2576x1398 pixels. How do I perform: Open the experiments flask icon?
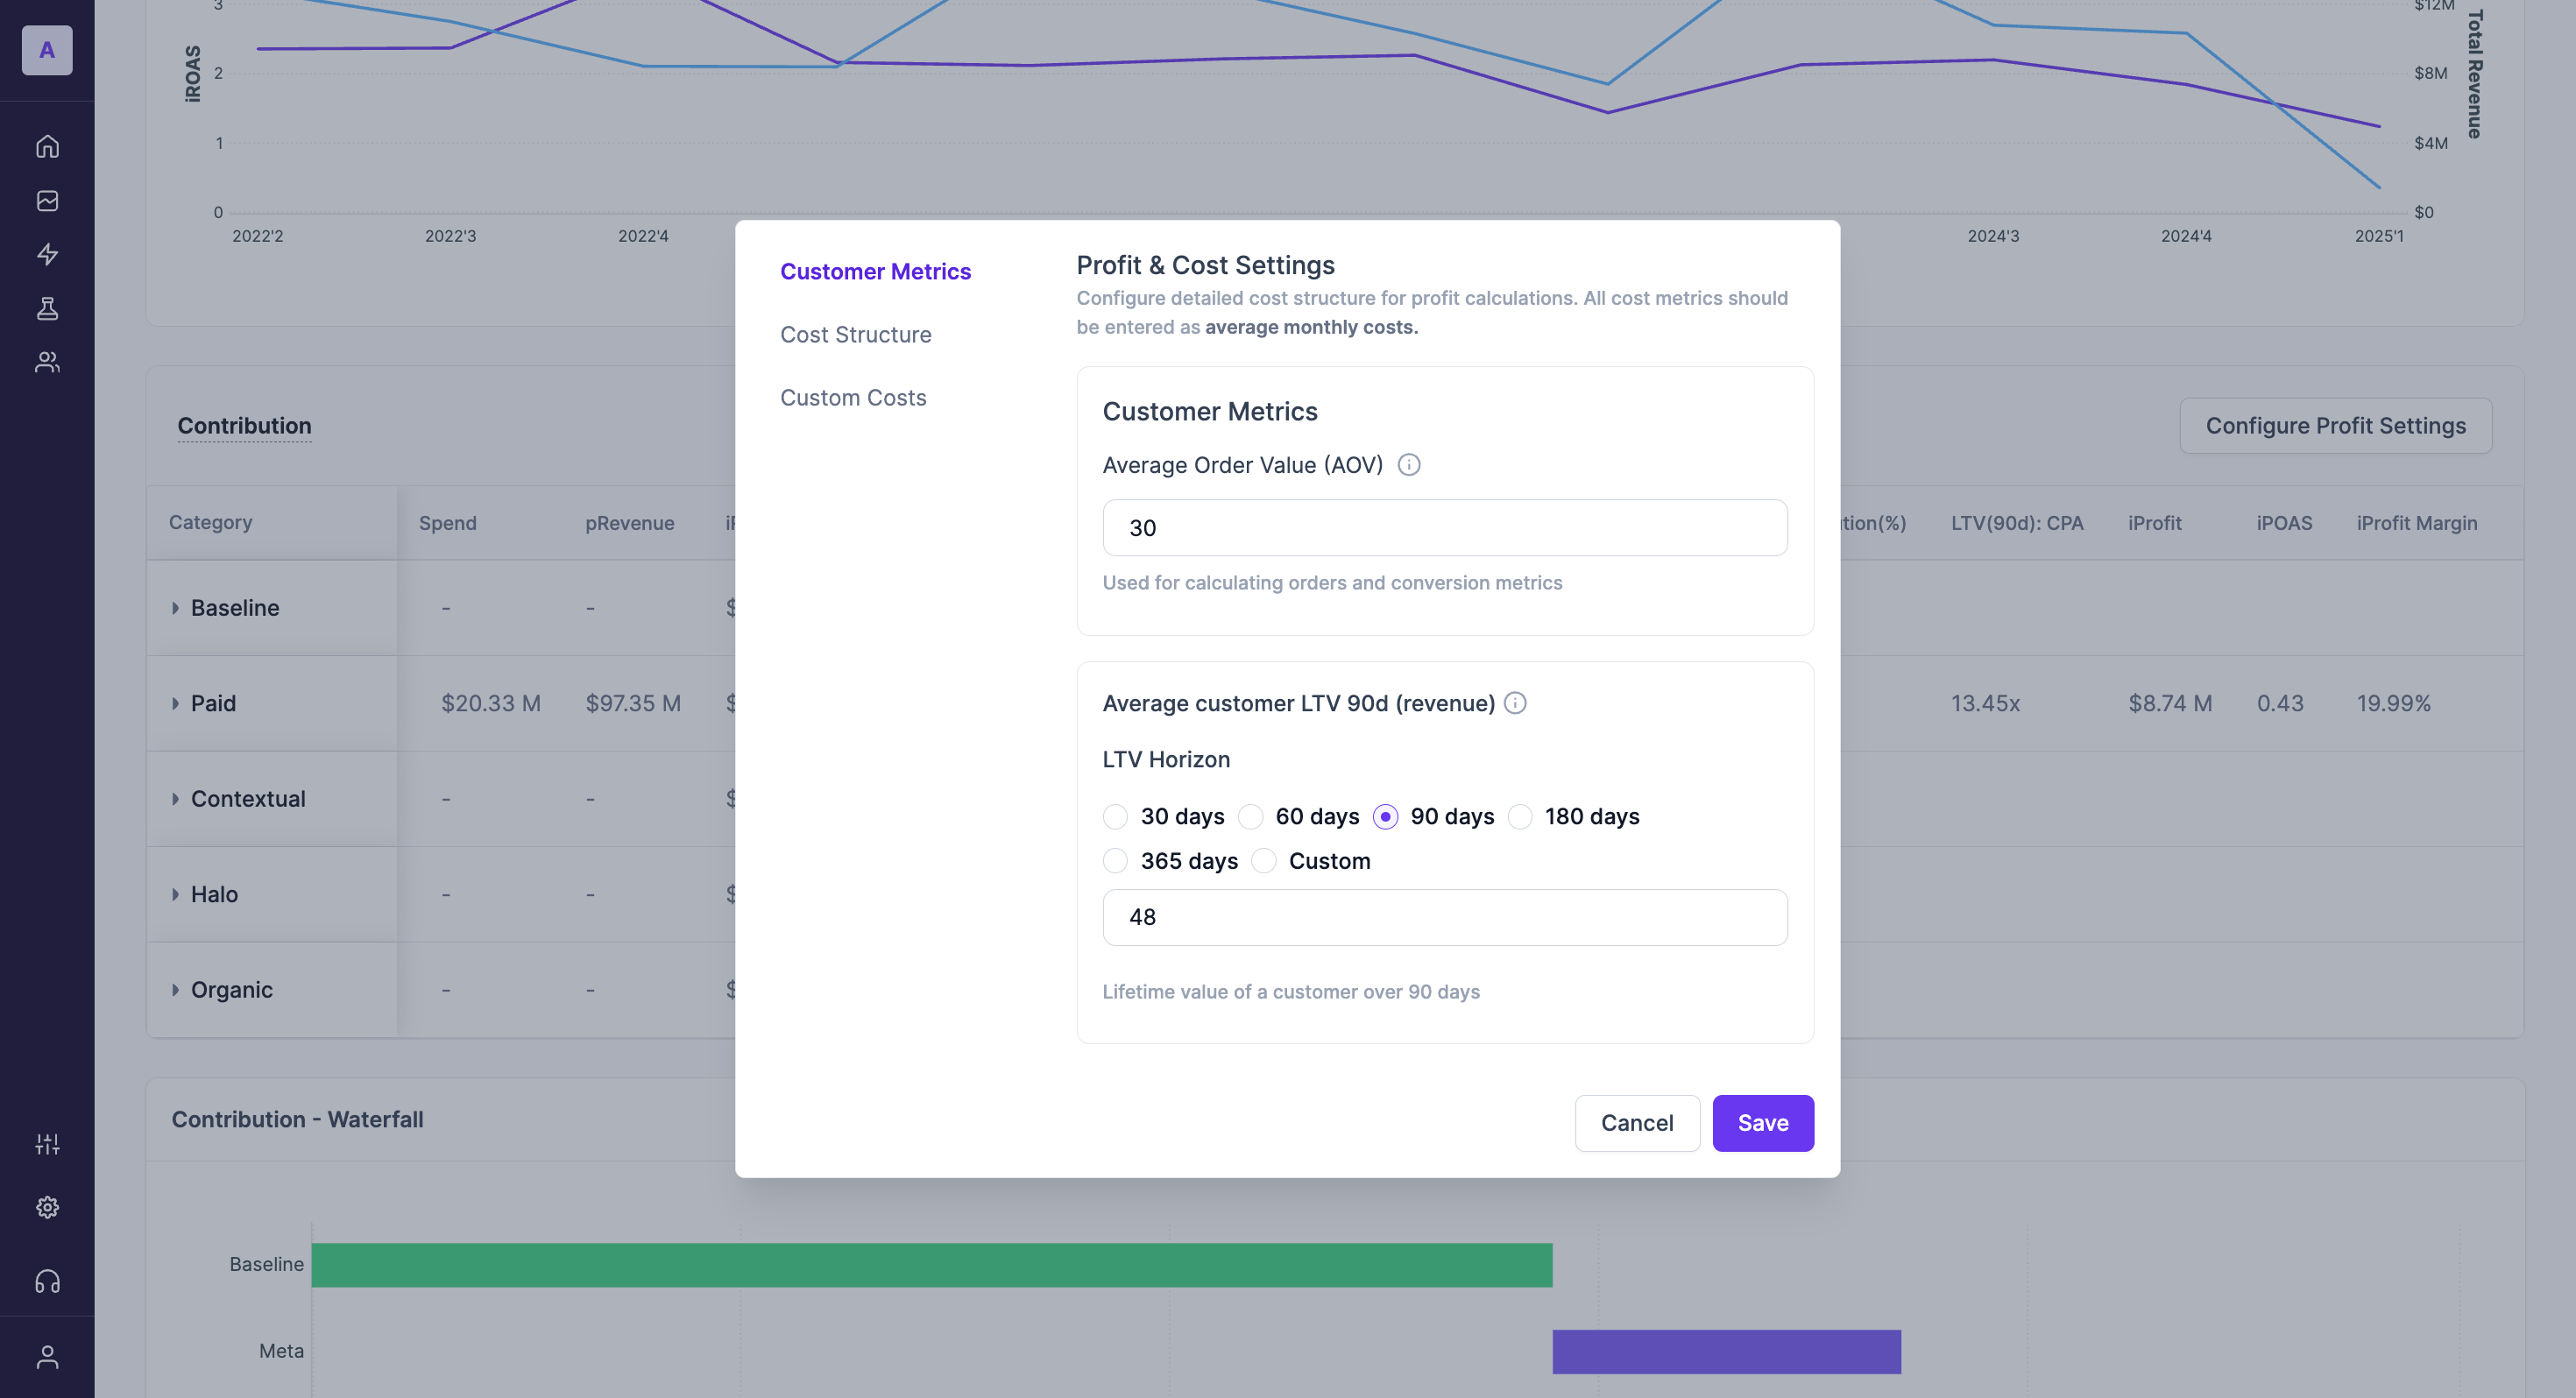pyautogui.click(x=47, y=308)
